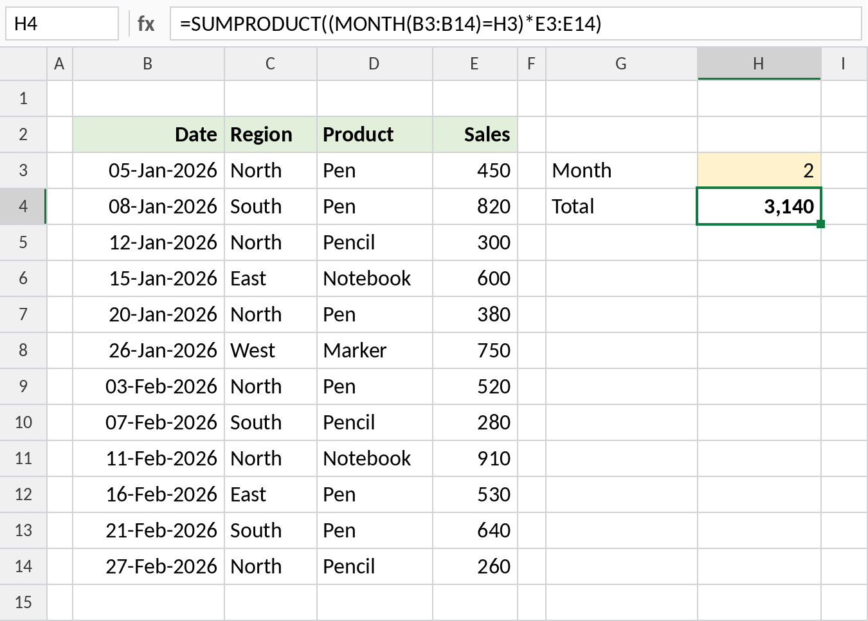868x621 pixels.
Task: Click the Name Box showing H4
Action: click(62, 24)
